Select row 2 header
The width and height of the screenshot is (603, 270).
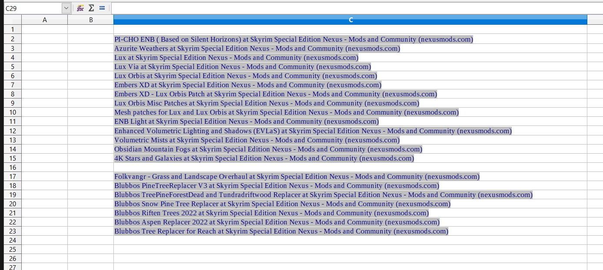(13, 39)
